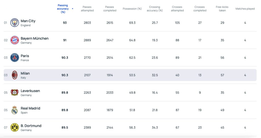Viewport: 261px width, 138px height.
Task: Sort by Matches played header
Action: coord(245,9)
